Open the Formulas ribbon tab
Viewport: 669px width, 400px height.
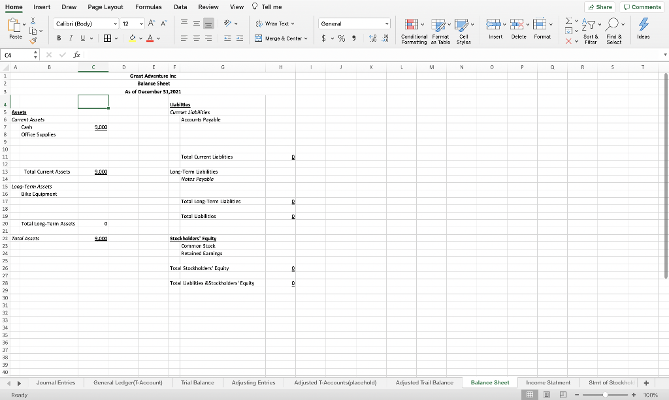148,7
